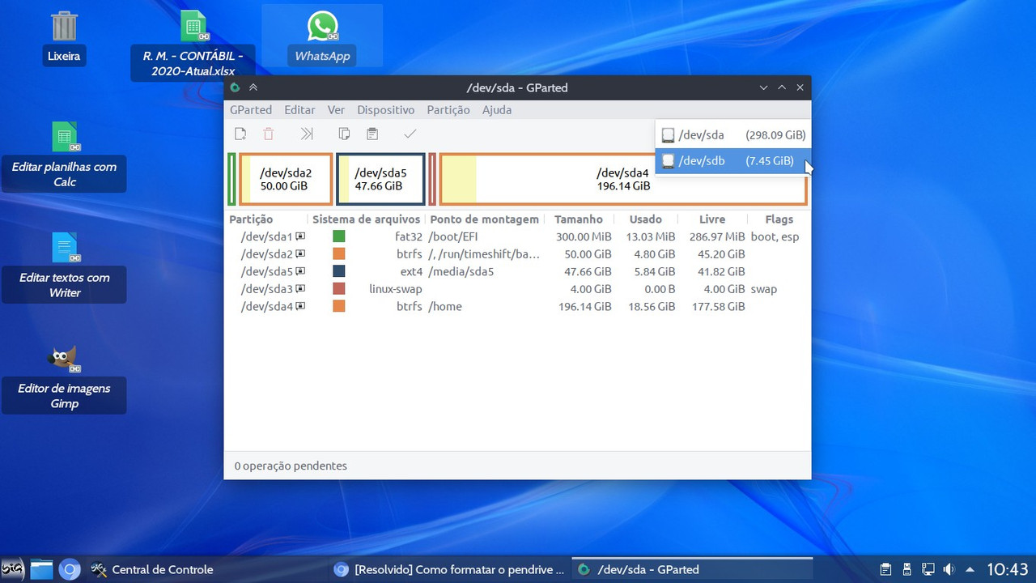The height and width of the screenshot is (583, 1036).
Task: Open the start menu icon on the taskbar
Action: (13, 570)
